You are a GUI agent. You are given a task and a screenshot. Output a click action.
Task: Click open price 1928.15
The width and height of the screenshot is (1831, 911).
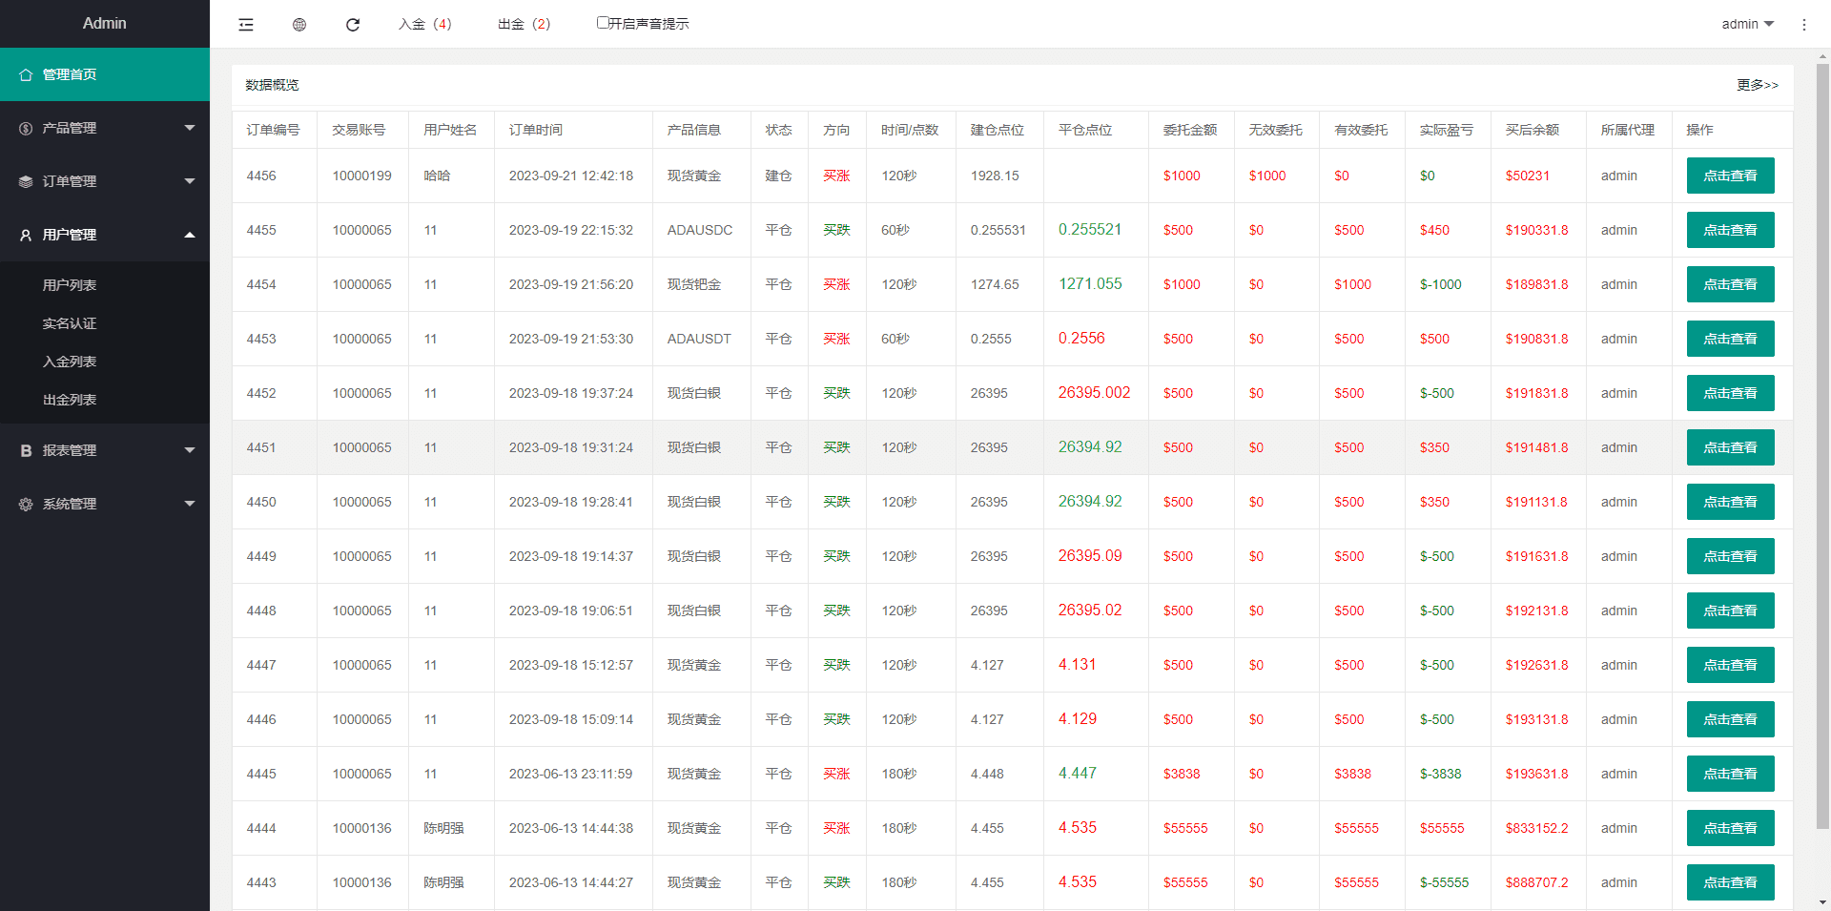(x=995, y=176)
